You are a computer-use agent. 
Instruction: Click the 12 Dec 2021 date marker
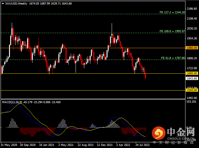pos(105,145)
